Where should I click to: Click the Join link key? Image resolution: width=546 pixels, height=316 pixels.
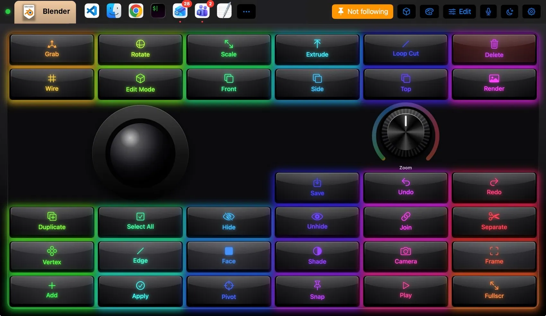point(406,222)
